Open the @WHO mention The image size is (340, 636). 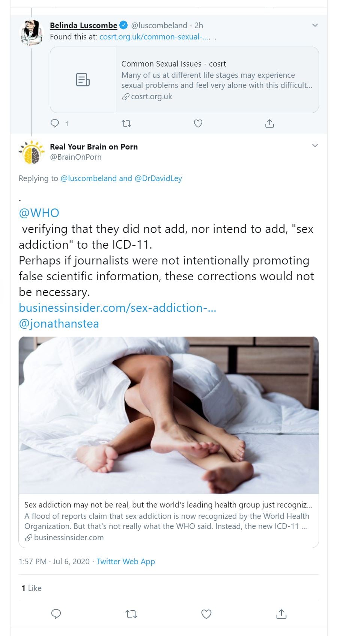(39, 213)
